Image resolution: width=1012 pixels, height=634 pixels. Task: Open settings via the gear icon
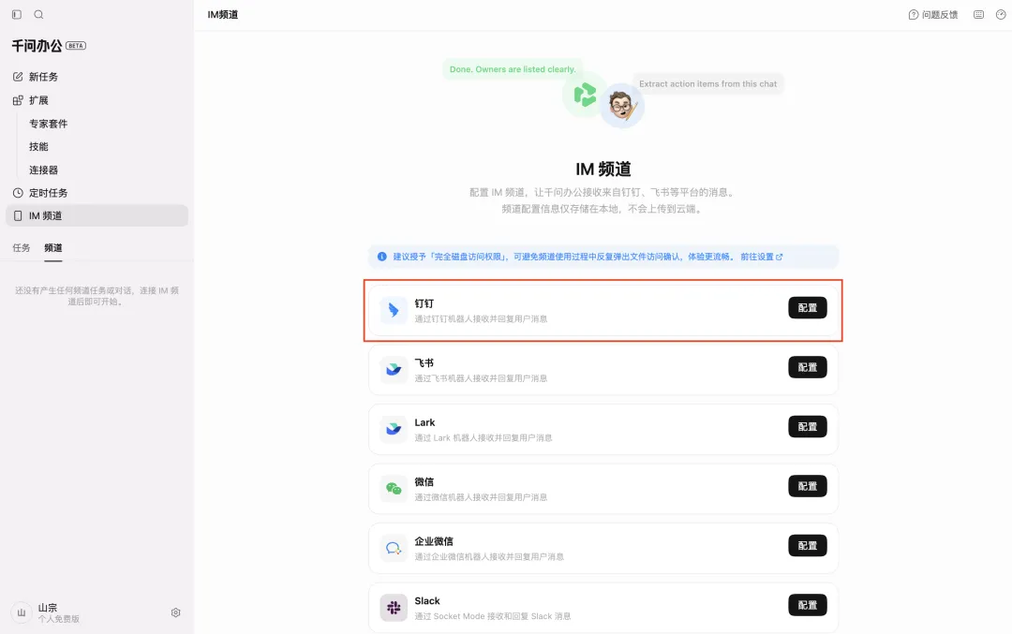(x=175, y=612)
